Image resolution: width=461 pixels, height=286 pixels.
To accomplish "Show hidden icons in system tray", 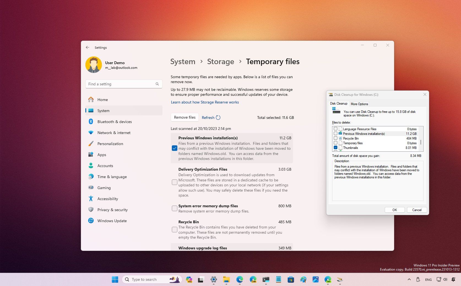I will (409, 280).
